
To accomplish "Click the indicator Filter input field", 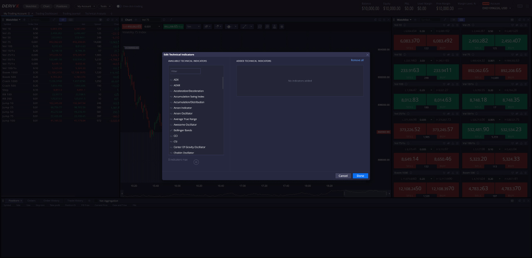I will (x=185, y=71).
